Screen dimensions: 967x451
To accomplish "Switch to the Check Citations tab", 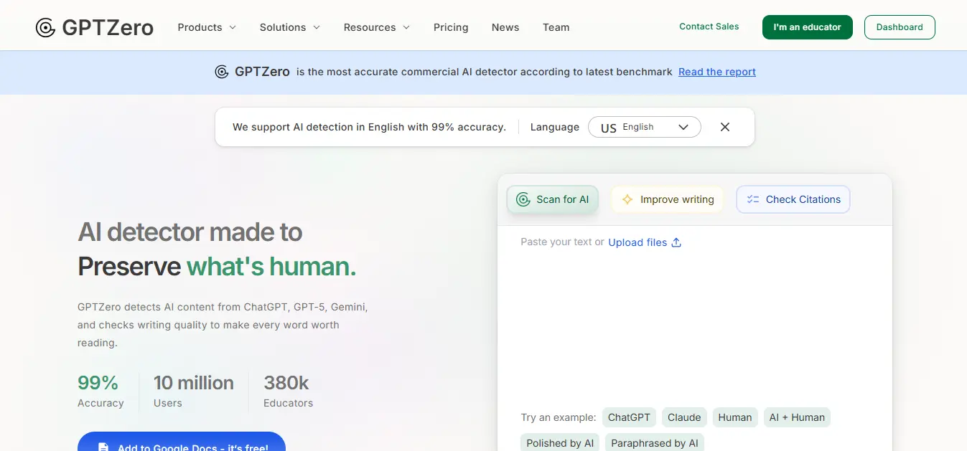I will click(793, 199).
